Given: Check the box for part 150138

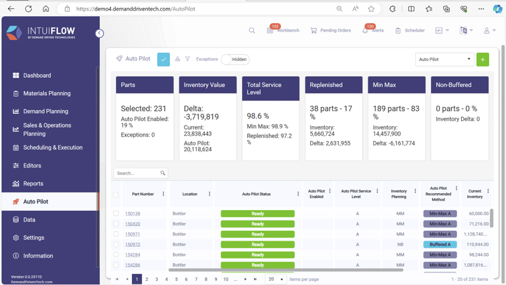Looking at the screenshot, I should tap(116, 214).
